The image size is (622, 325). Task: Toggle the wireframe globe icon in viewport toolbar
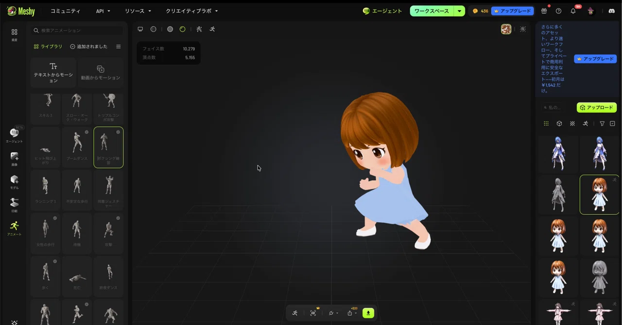pyautogui.click(x=154, y=29)
